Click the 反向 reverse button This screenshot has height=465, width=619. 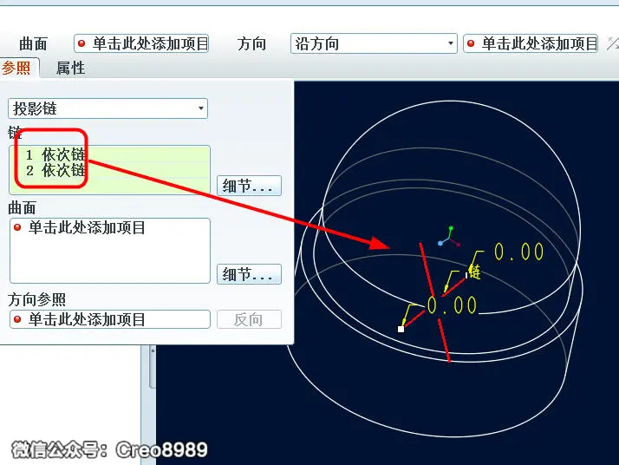(249, 319)
